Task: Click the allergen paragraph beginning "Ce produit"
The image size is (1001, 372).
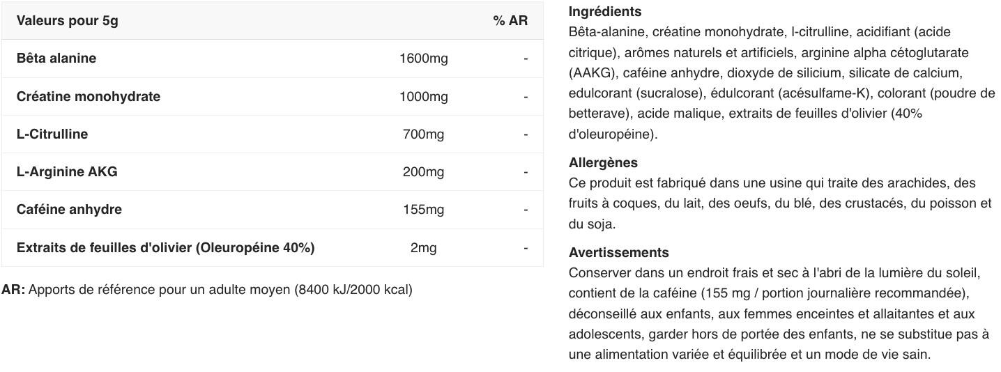Action: point(779,203)
